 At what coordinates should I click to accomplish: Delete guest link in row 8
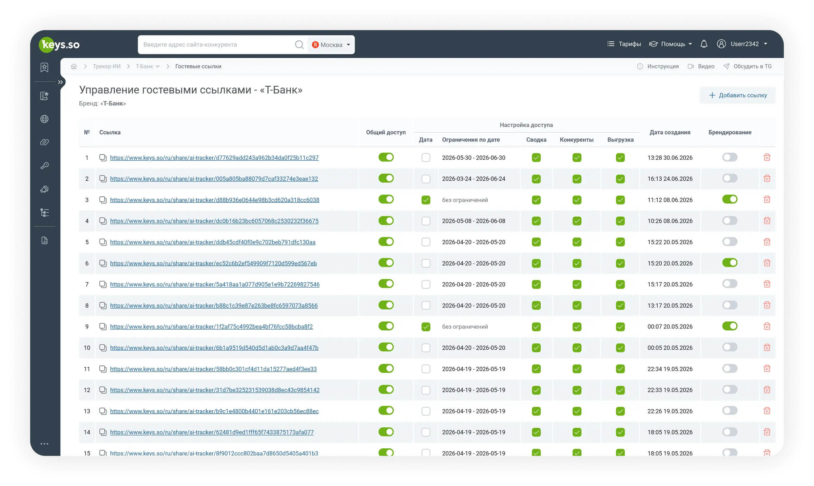(767, 305)
